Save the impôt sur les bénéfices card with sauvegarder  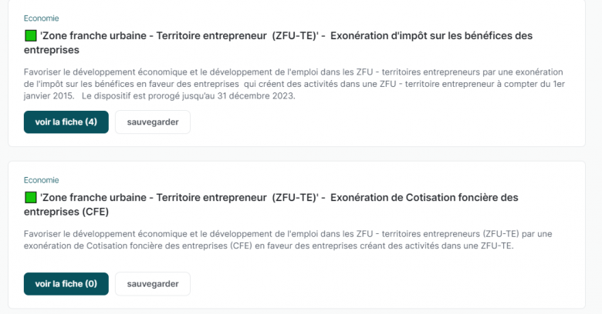click(152, 122)
